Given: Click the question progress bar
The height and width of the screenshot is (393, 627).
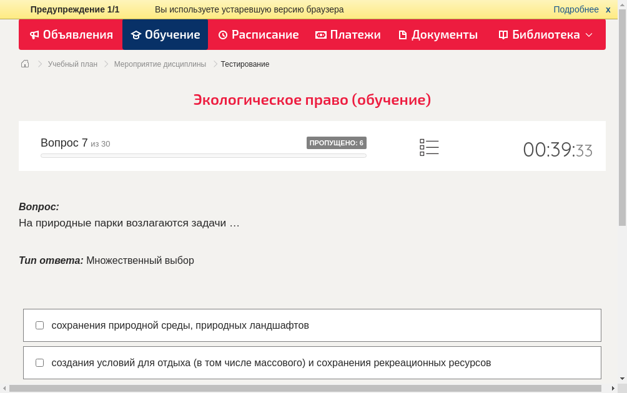Looking at the screenshot, I should pos(203,155).
